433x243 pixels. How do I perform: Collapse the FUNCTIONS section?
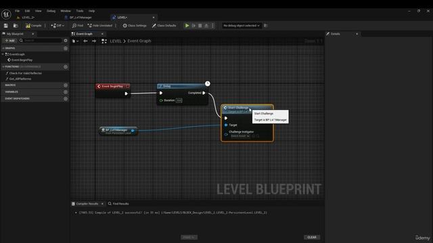point(3,67)
